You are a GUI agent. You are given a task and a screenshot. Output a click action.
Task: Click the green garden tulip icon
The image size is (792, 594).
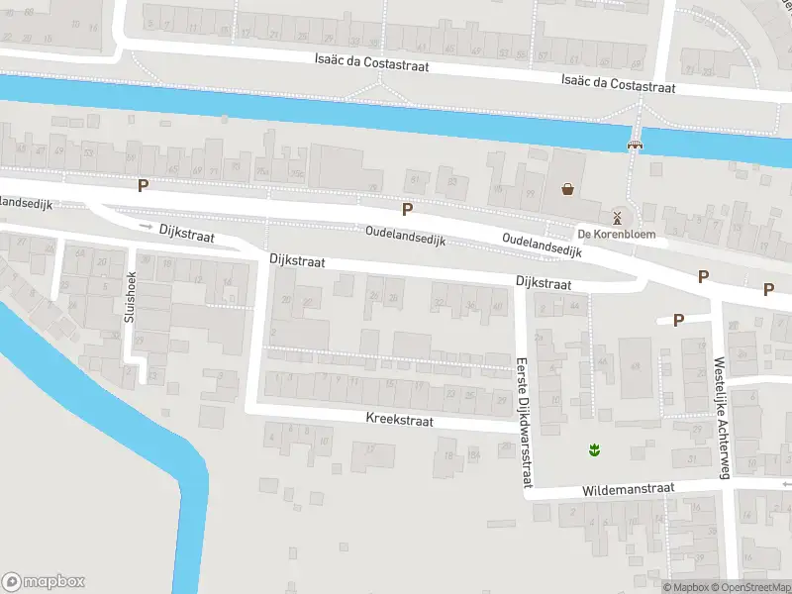click(595, 449)
